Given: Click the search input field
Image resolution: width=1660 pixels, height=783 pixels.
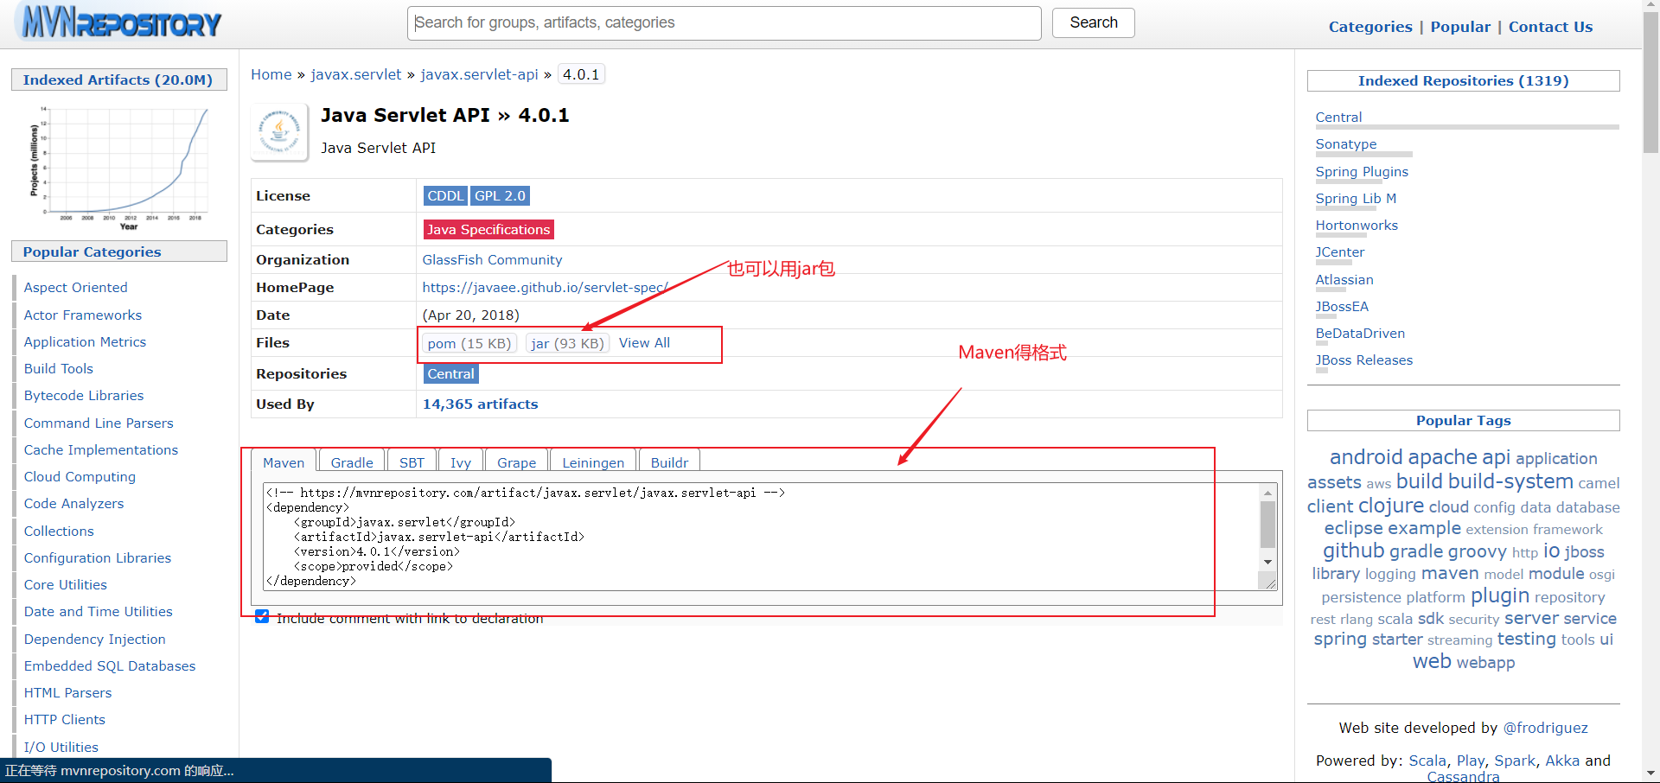Looking at the screenshot, I should coord(725,23).
